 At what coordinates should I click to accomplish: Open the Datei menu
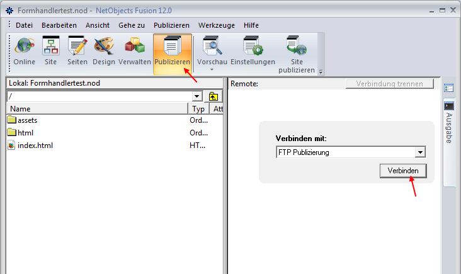point(24,25)
